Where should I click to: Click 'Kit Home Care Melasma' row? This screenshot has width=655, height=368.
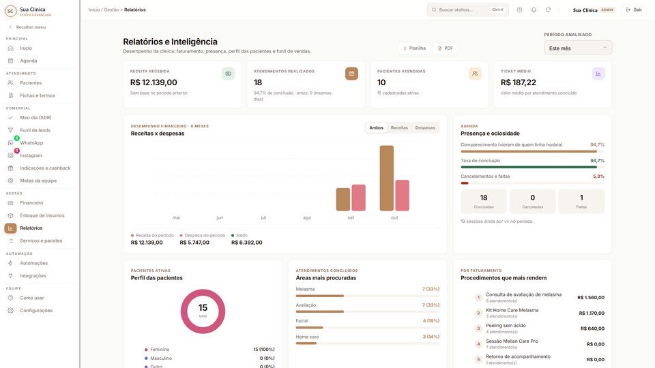[539, 313]
